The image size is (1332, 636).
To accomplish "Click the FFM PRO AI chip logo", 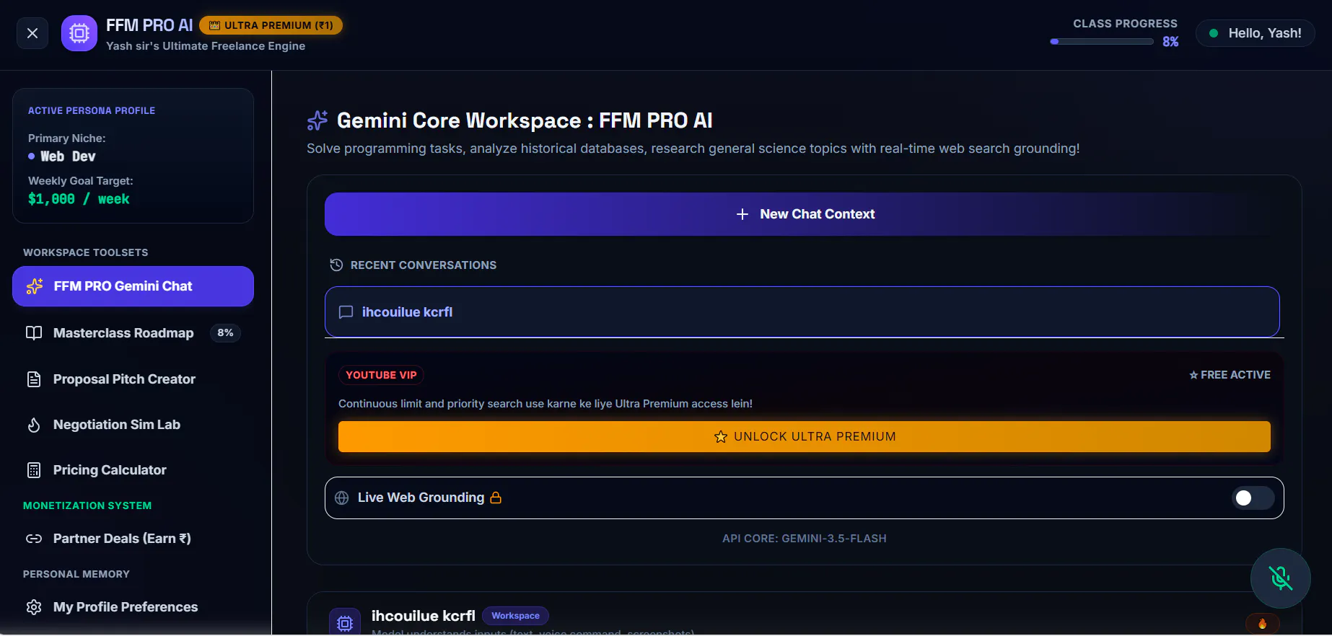I will point(79,33).
